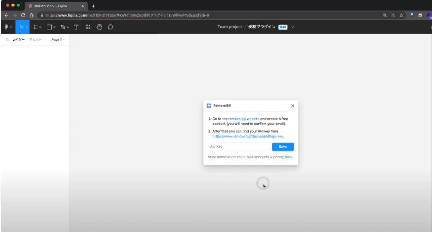Select the Rectangle shape tool
The image size is (432, 232).
49,27
